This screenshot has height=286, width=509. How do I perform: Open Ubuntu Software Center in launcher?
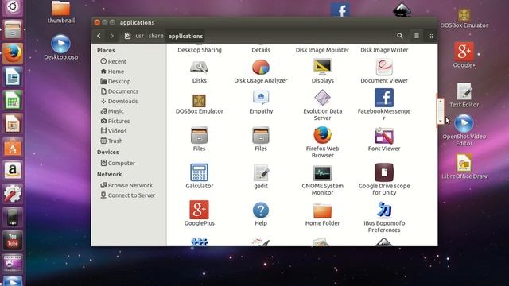coord(13,147)
